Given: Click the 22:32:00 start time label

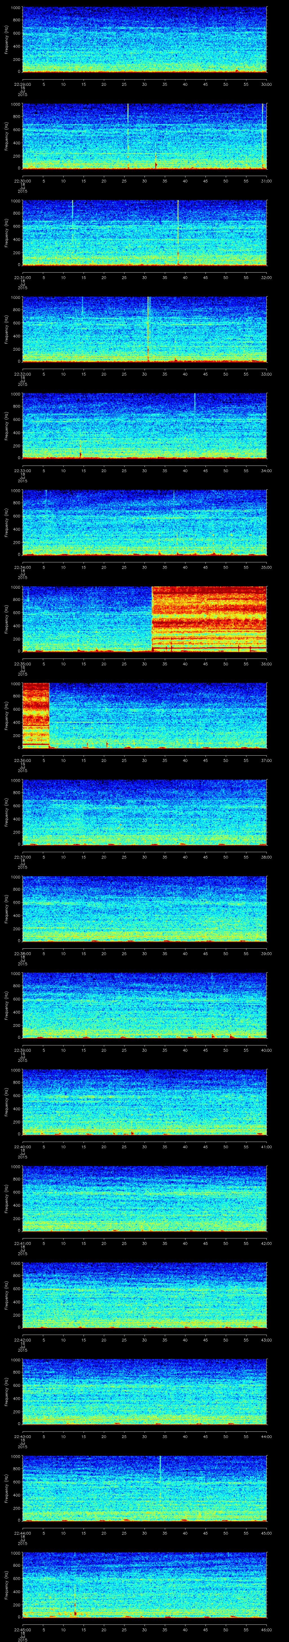Looking at the screenshot, I should click(22, 374).
